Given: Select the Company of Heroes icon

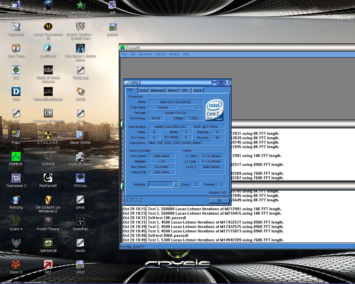Looking at the screenshot, I should pos(48,113).
